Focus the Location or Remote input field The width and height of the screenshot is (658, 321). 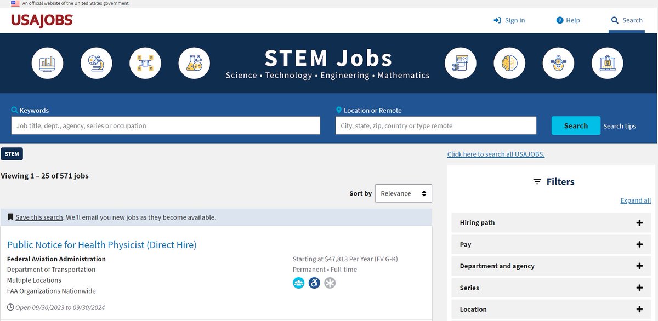point(436,125)
